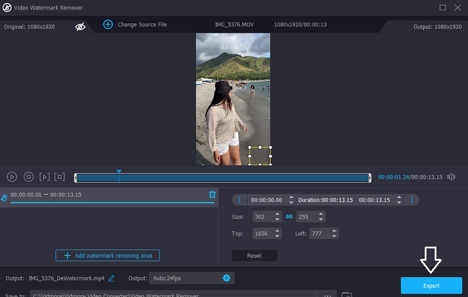Click the end time field 00:00:13.15
This screenshot has height=297, width=468.
tap(374, 200)
